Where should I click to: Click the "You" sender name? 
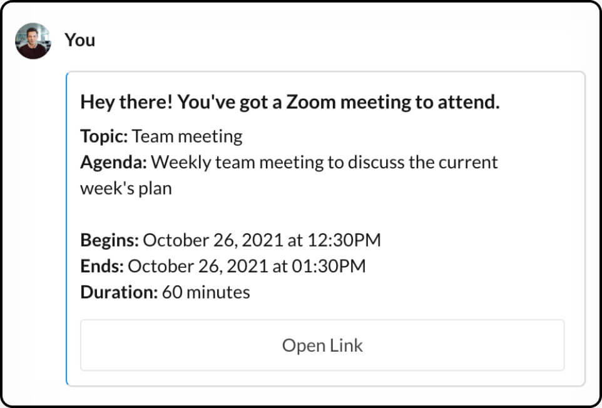coord(79,40)
